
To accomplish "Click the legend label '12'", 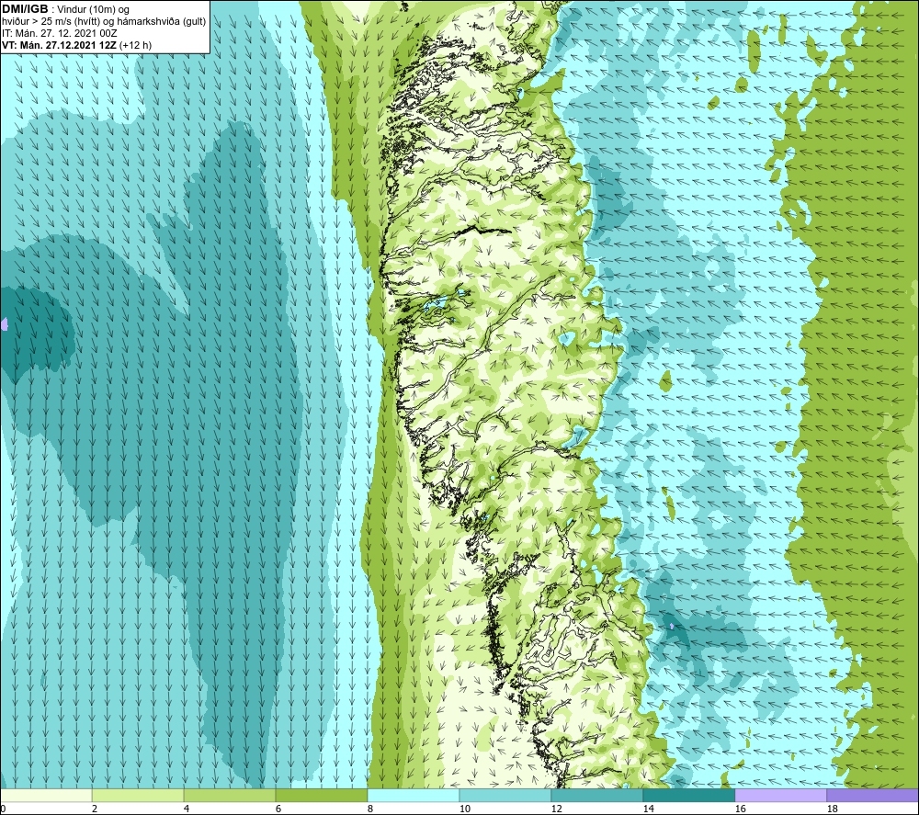I will pos(557,809).
